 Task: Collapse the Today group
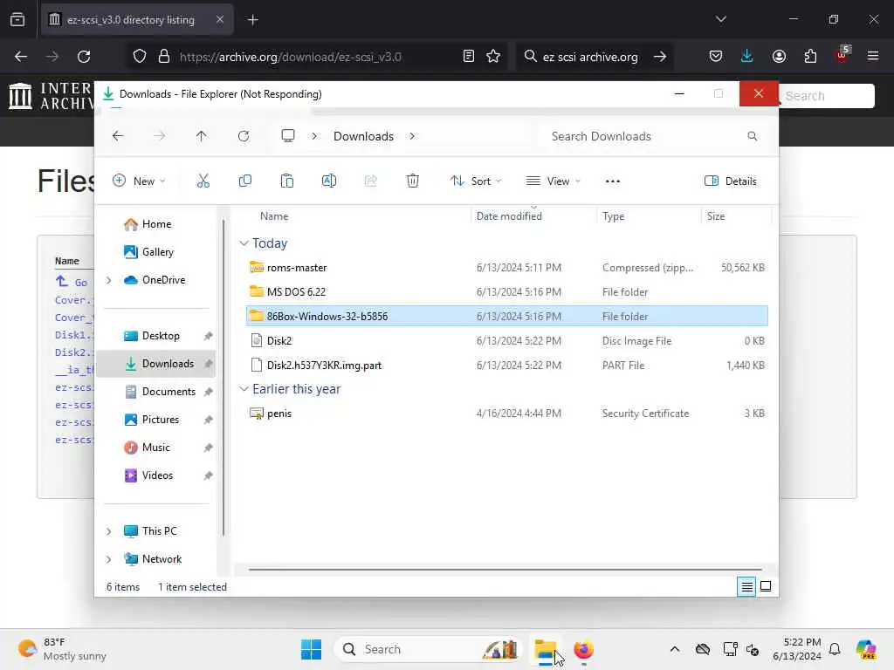coord(244,243)
